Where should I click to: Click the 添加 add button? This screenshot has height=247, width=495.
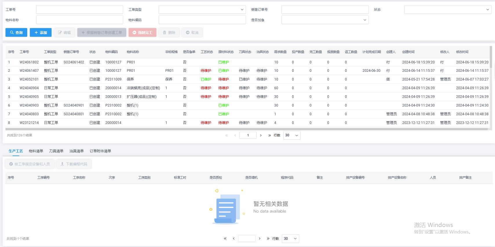[x=41, y=32]
